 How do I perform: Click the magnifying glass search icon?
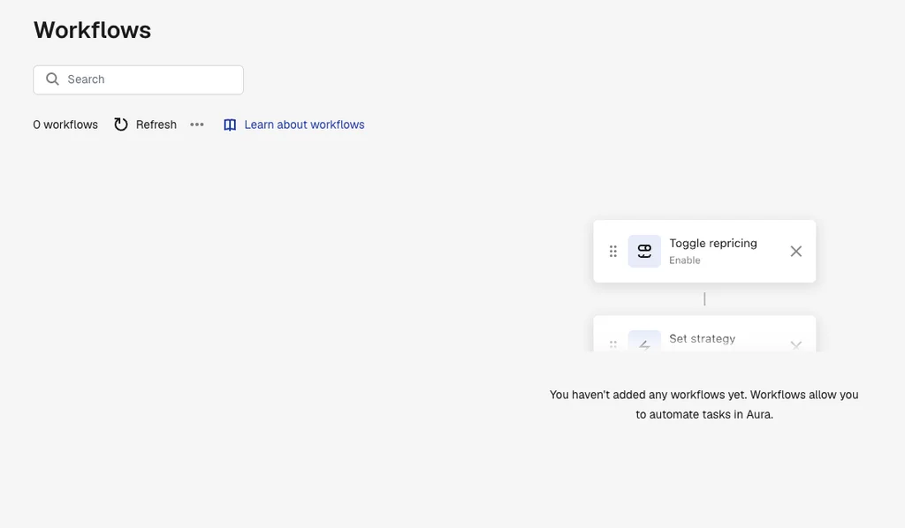click(52, 79)
